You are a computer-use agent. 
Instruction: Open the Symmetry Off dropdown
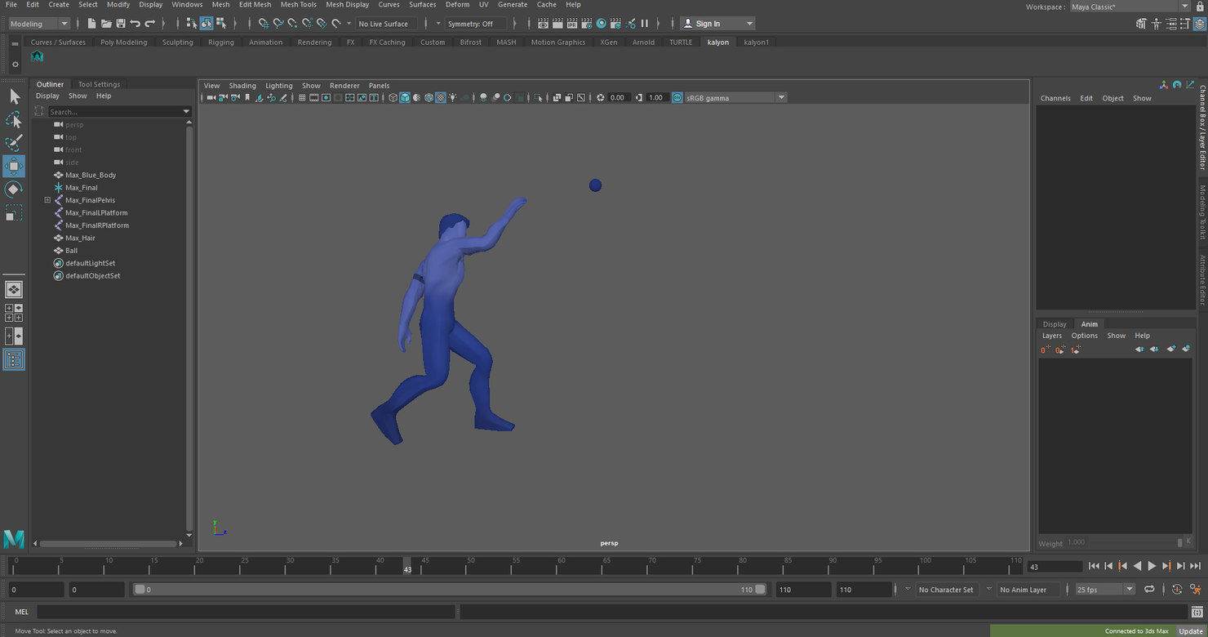tap(475, 24)
